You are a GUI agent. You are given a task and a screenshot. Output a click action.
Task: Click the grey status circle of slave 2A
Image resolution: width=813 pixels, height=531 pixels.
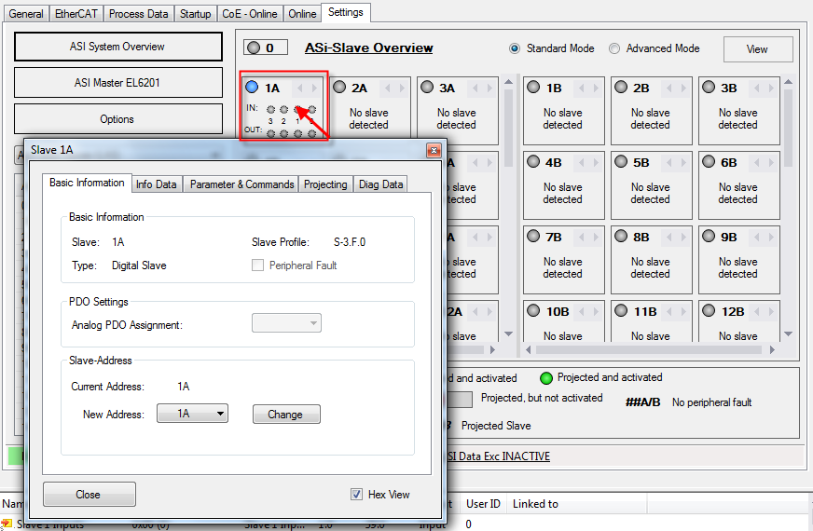339,87
